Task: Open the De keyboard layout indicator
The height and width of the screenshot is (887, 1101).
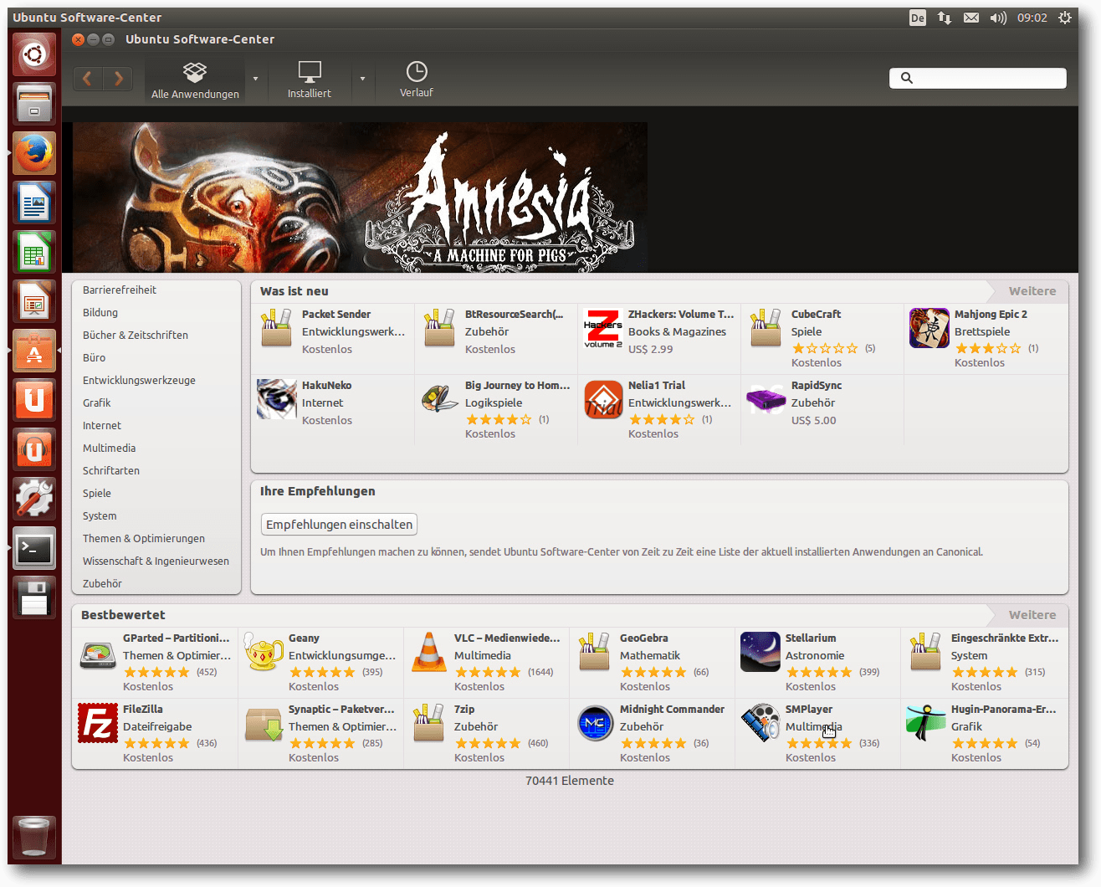Action: click(918, 18)
